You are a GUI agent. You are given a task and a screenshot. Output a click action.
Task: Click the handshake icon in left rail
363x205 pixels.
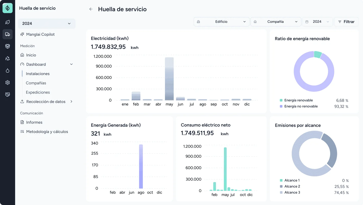(x=8, y=95)
